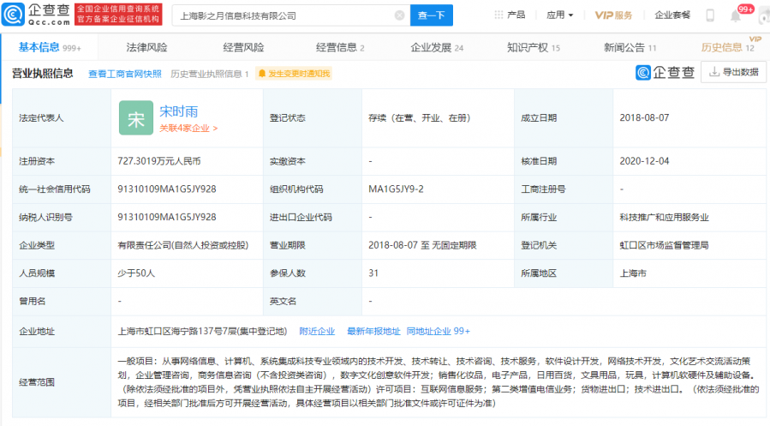770x426 pixels.
Task: Click the 导出数据 export button
Action: 733,72
